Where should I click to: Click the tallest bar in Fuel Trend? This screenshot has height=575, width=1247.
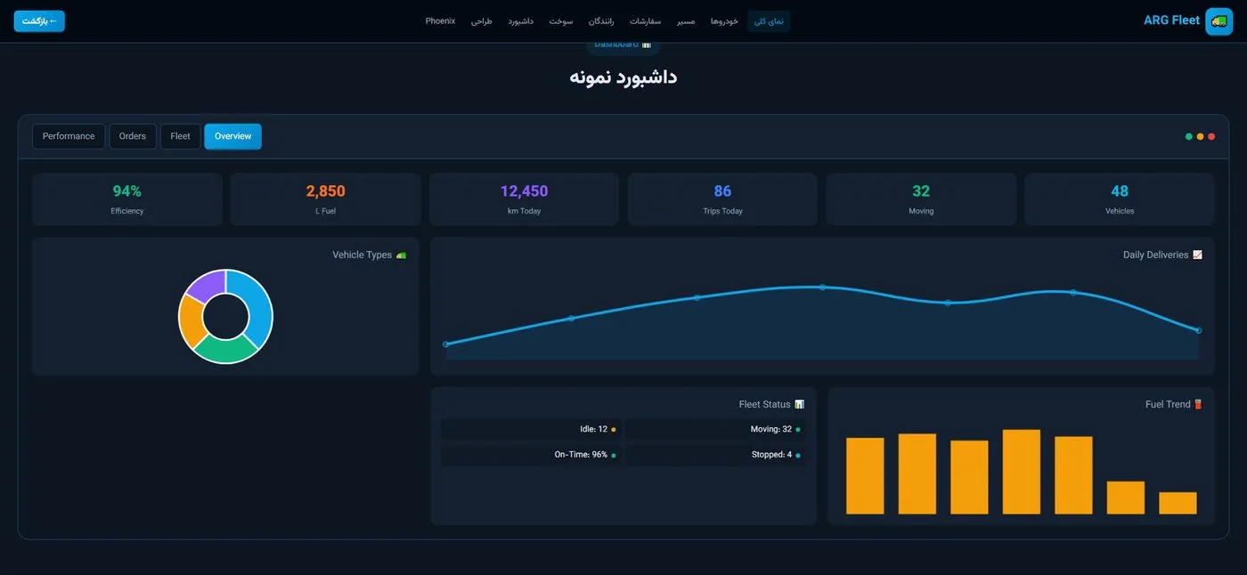point(1021,472)
